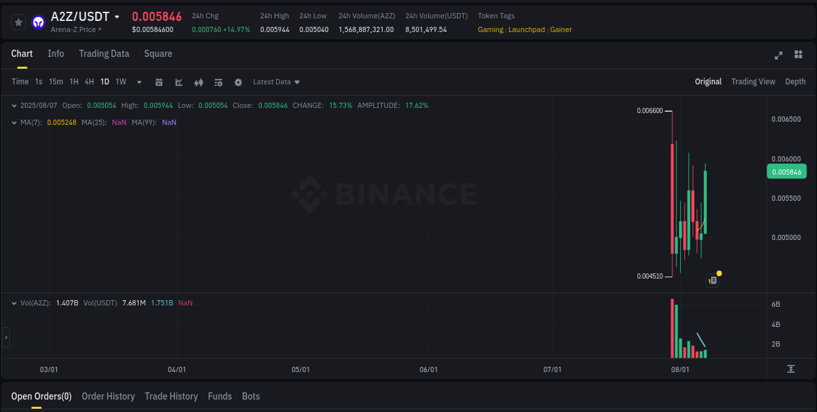
Task: Open the Order History tab
Action: coord(108,396)
